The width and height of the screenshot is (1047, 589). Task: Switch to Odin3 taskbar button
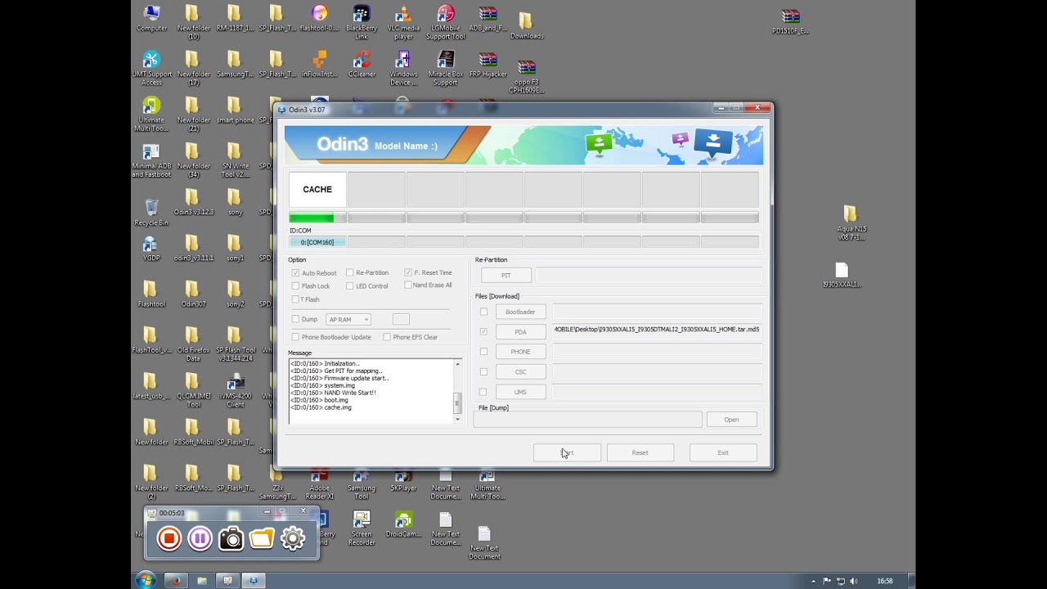coord(254,581)
